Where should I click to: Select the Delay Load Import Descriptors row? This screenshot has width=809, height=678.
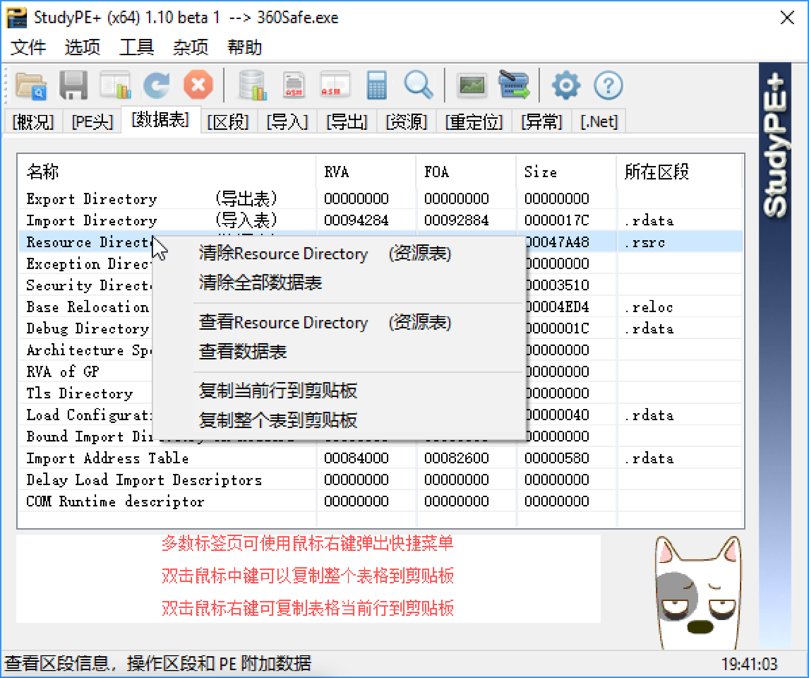(x=381, y=480)
